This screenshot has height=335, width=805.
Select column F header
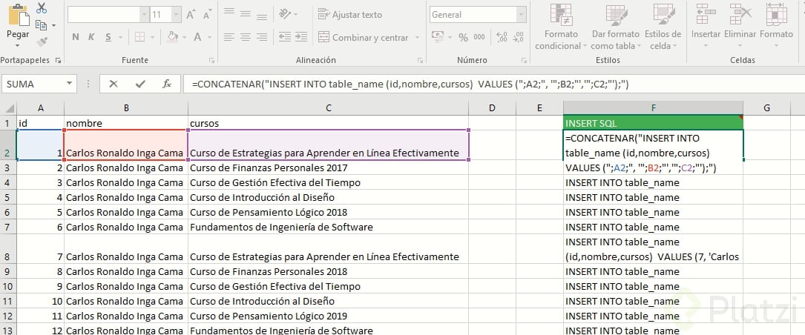point(653,107)
